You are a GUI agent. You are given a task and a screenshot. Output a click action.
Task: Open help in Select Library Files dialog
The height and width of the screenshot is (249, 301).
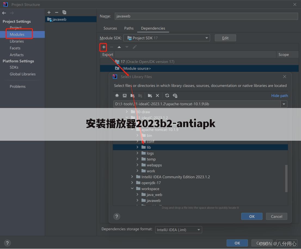pyautogui.click(x=117, y=217)
